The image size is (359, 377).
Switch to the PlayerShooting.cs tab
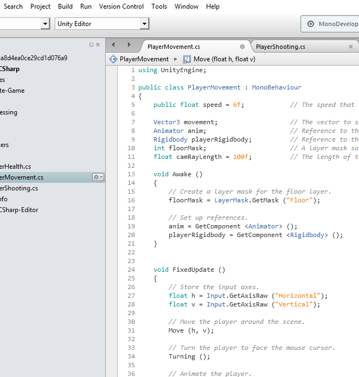click(280, 47)
